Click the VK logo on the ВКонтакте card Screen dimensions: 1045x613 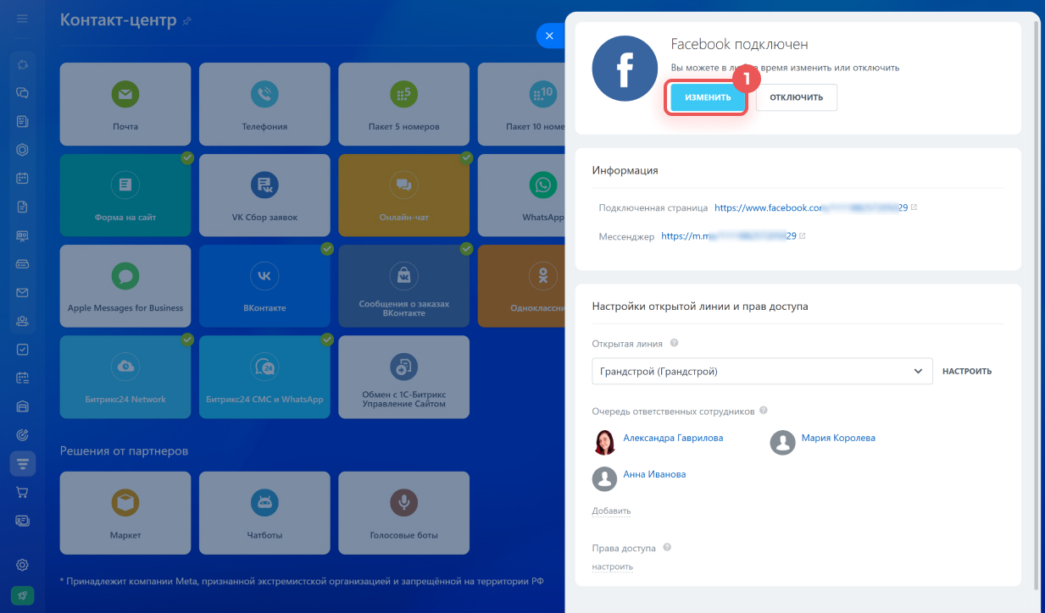point(264,275)
